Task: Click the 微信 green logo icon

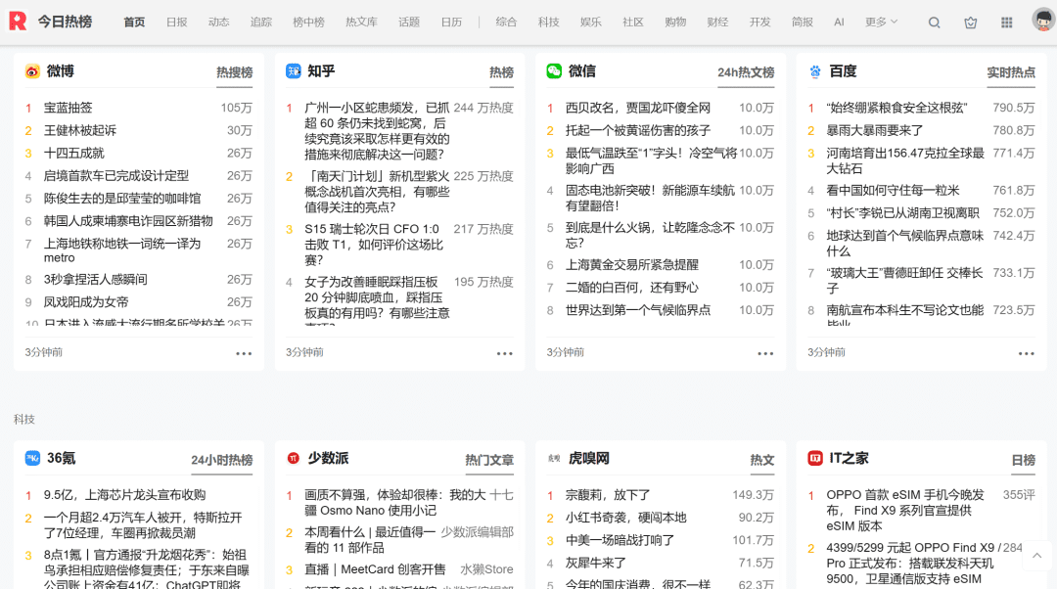Action: (x=554, y=71)
